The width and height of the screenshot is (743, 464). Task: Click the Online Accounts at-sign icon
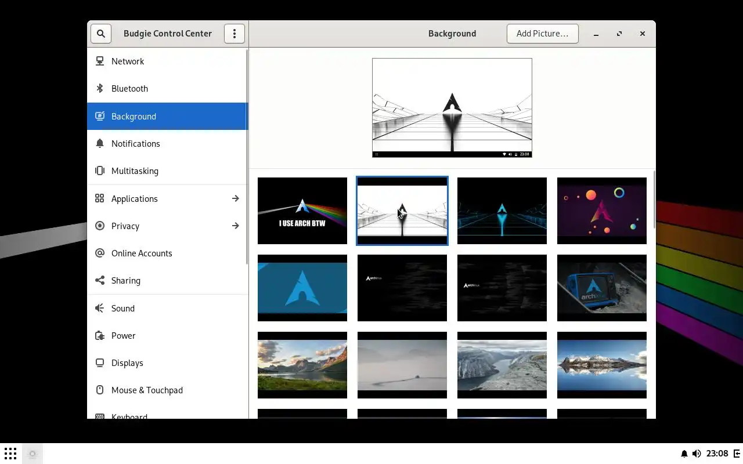point(100,253)
